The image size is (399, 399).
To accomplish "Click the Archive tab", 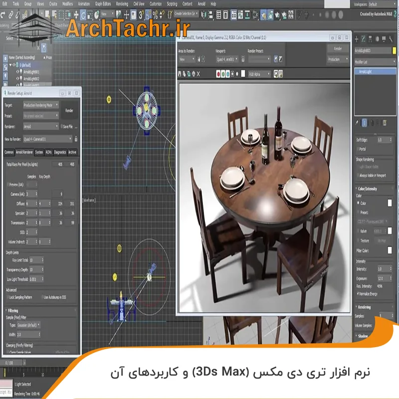I will pyautogui.click(x=72, y=152).
